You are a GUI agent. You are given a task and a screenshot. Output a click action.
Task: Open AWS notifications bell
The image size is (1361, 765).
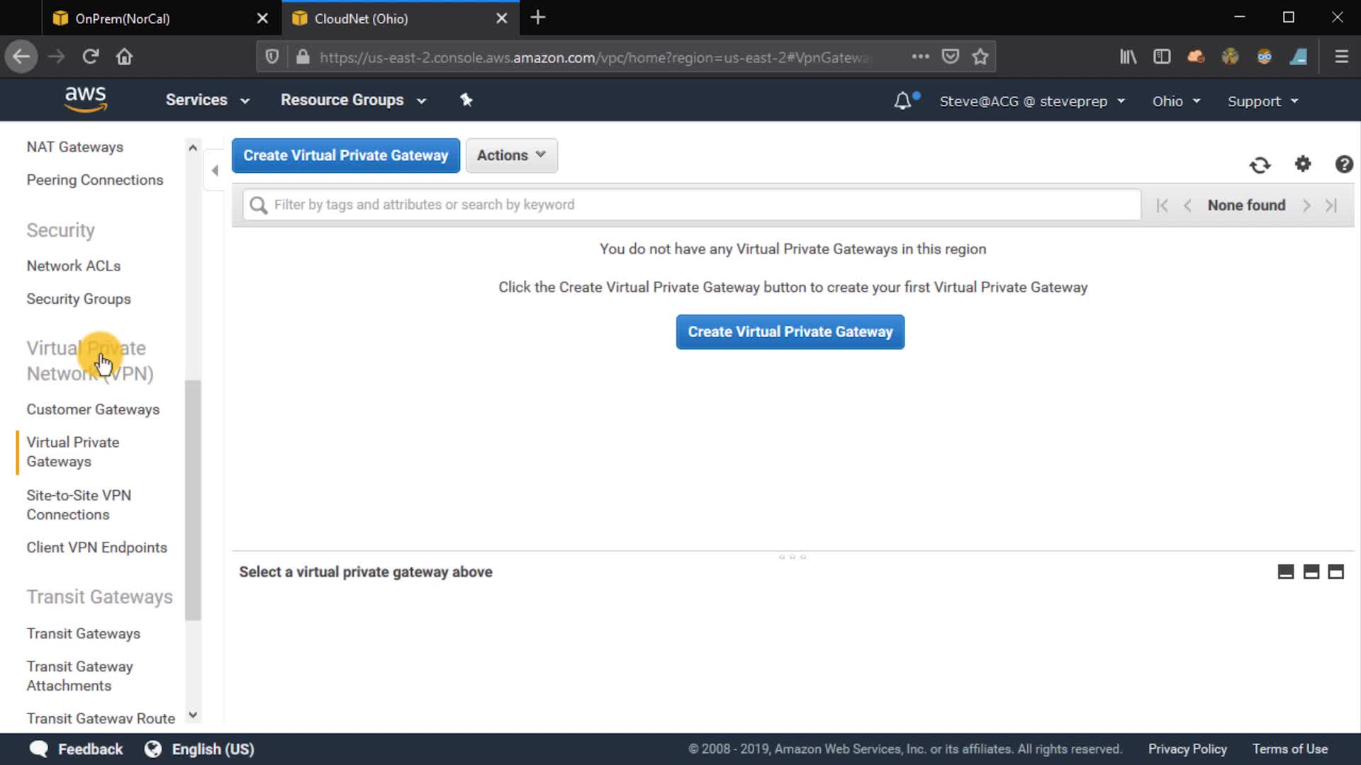[902, 101]
